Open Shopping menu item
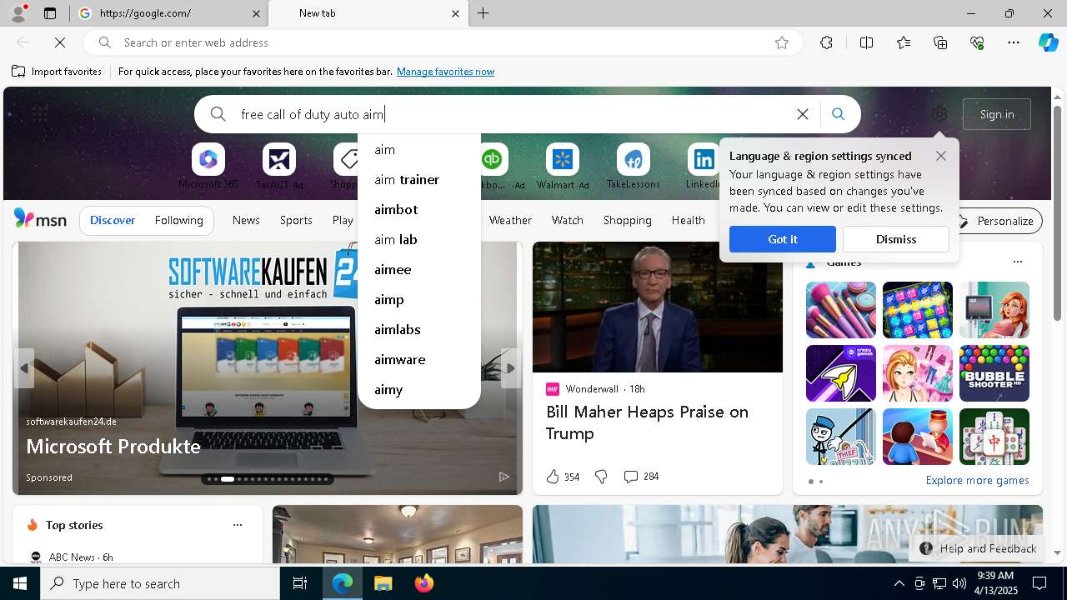This screenshot has width=1067, height=600. [627, 220]
